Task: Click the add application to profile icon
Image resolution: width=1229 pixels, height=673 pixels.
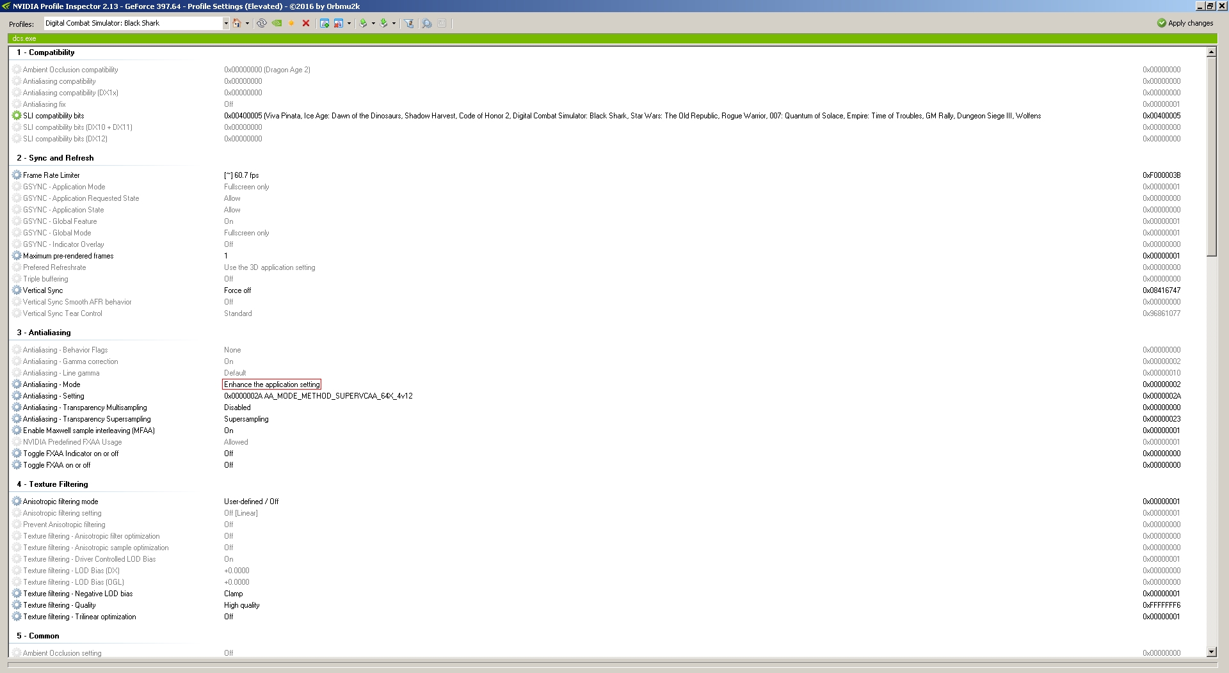Action: [x=325, y=23]
